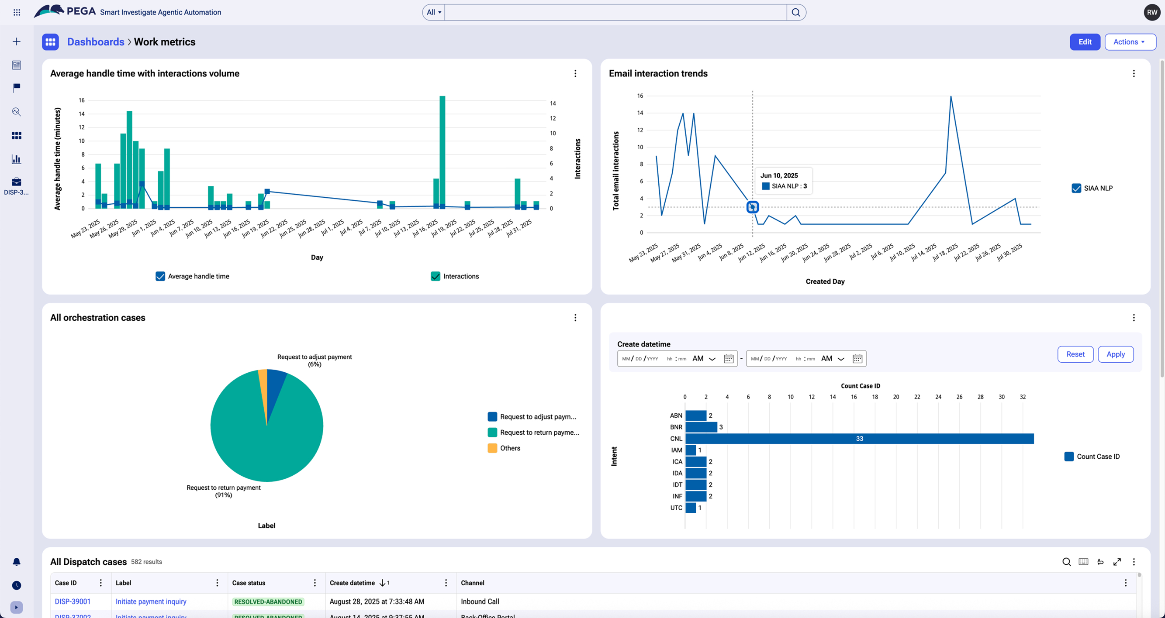The height and width of the screenshot is (618, 1165).
Task: Expand All Dispatch cases table fullscreen
Action: tap(1117, 562)
